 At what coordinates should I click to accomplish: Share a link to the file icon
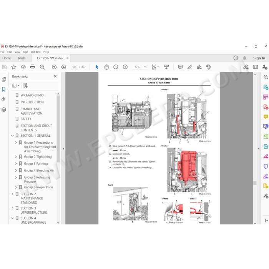tap(246, 67)
